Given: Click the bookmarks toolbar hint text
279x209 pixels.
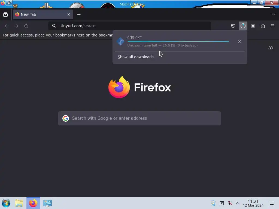Looking at the screenshot, I should click(x=57, y=35).
